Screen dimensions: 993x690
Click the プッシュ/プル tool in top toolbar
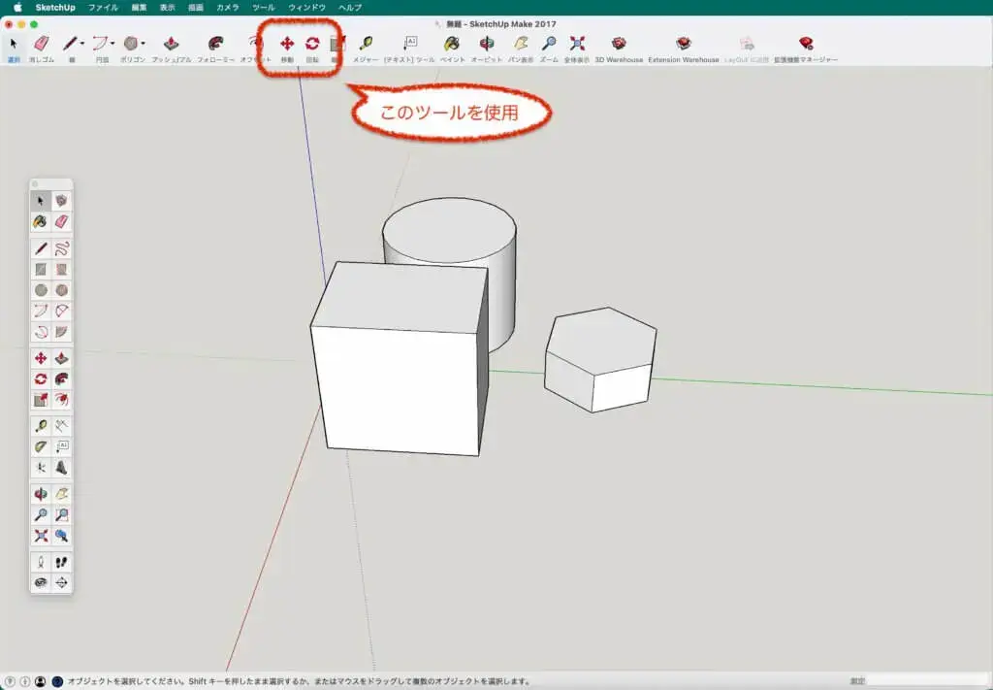coord(171,44)
